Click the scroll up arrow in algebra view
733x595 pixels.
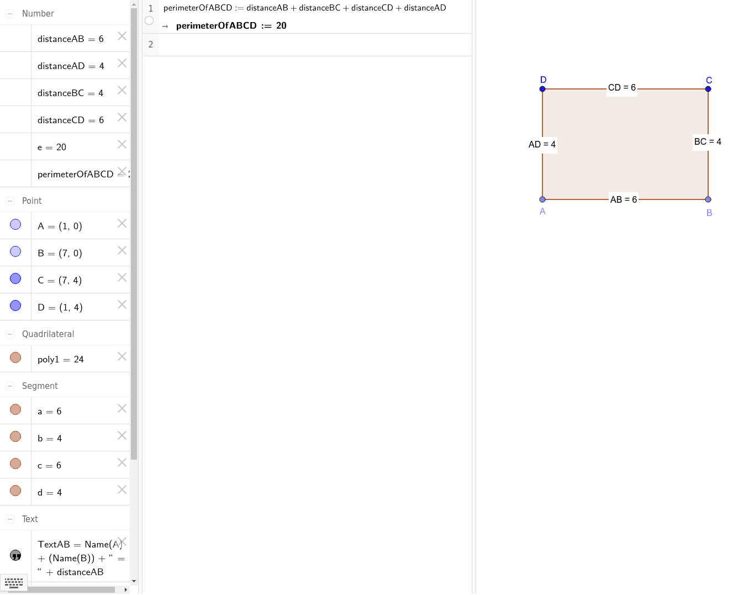click(134, 4)
